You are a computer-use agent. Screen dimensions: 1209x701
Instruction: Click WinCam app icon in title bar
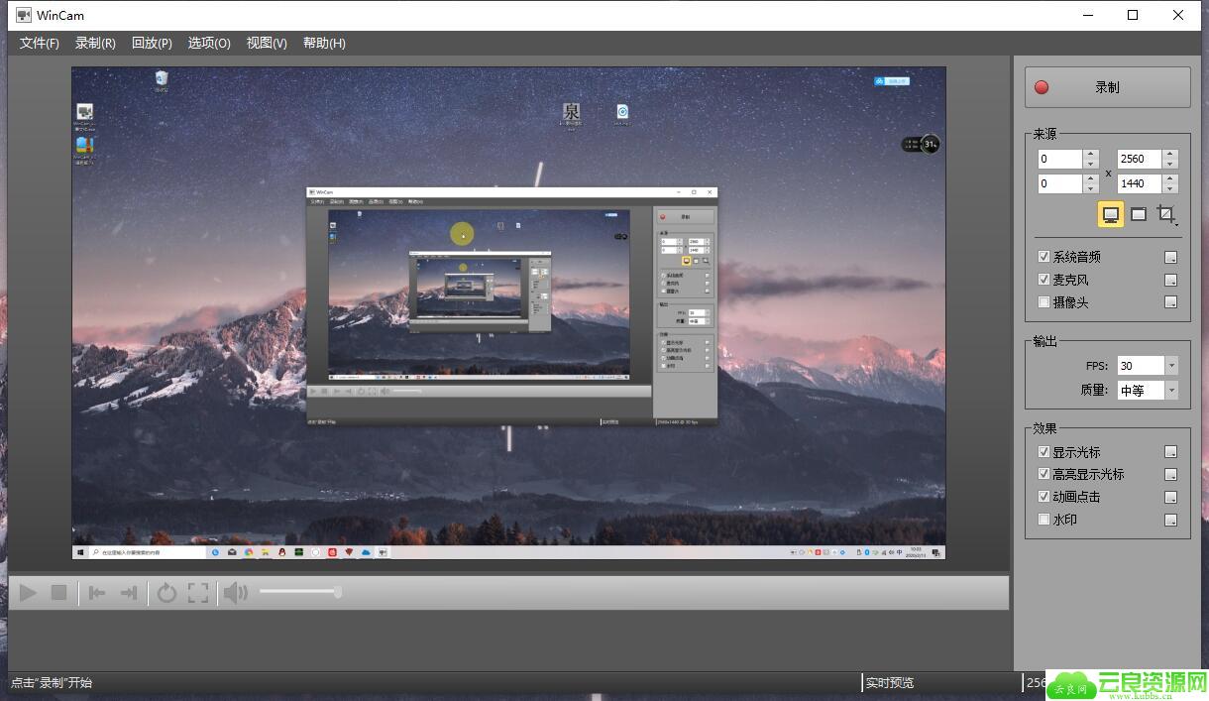click(23, 15)
